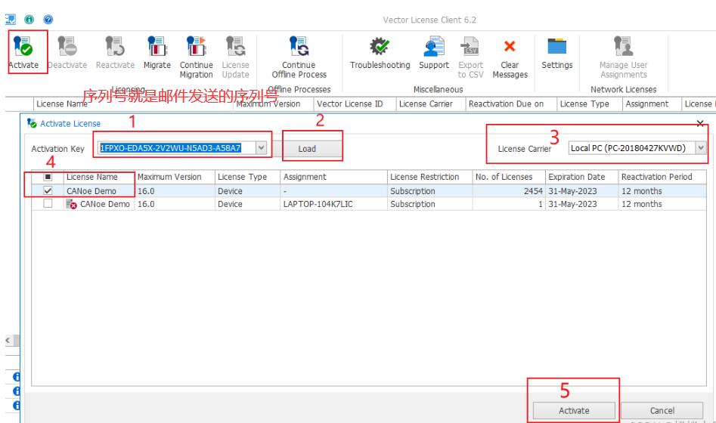Sort by Reactivation Period column
This screenshot has height=423, width=716.
coord(662,177)
